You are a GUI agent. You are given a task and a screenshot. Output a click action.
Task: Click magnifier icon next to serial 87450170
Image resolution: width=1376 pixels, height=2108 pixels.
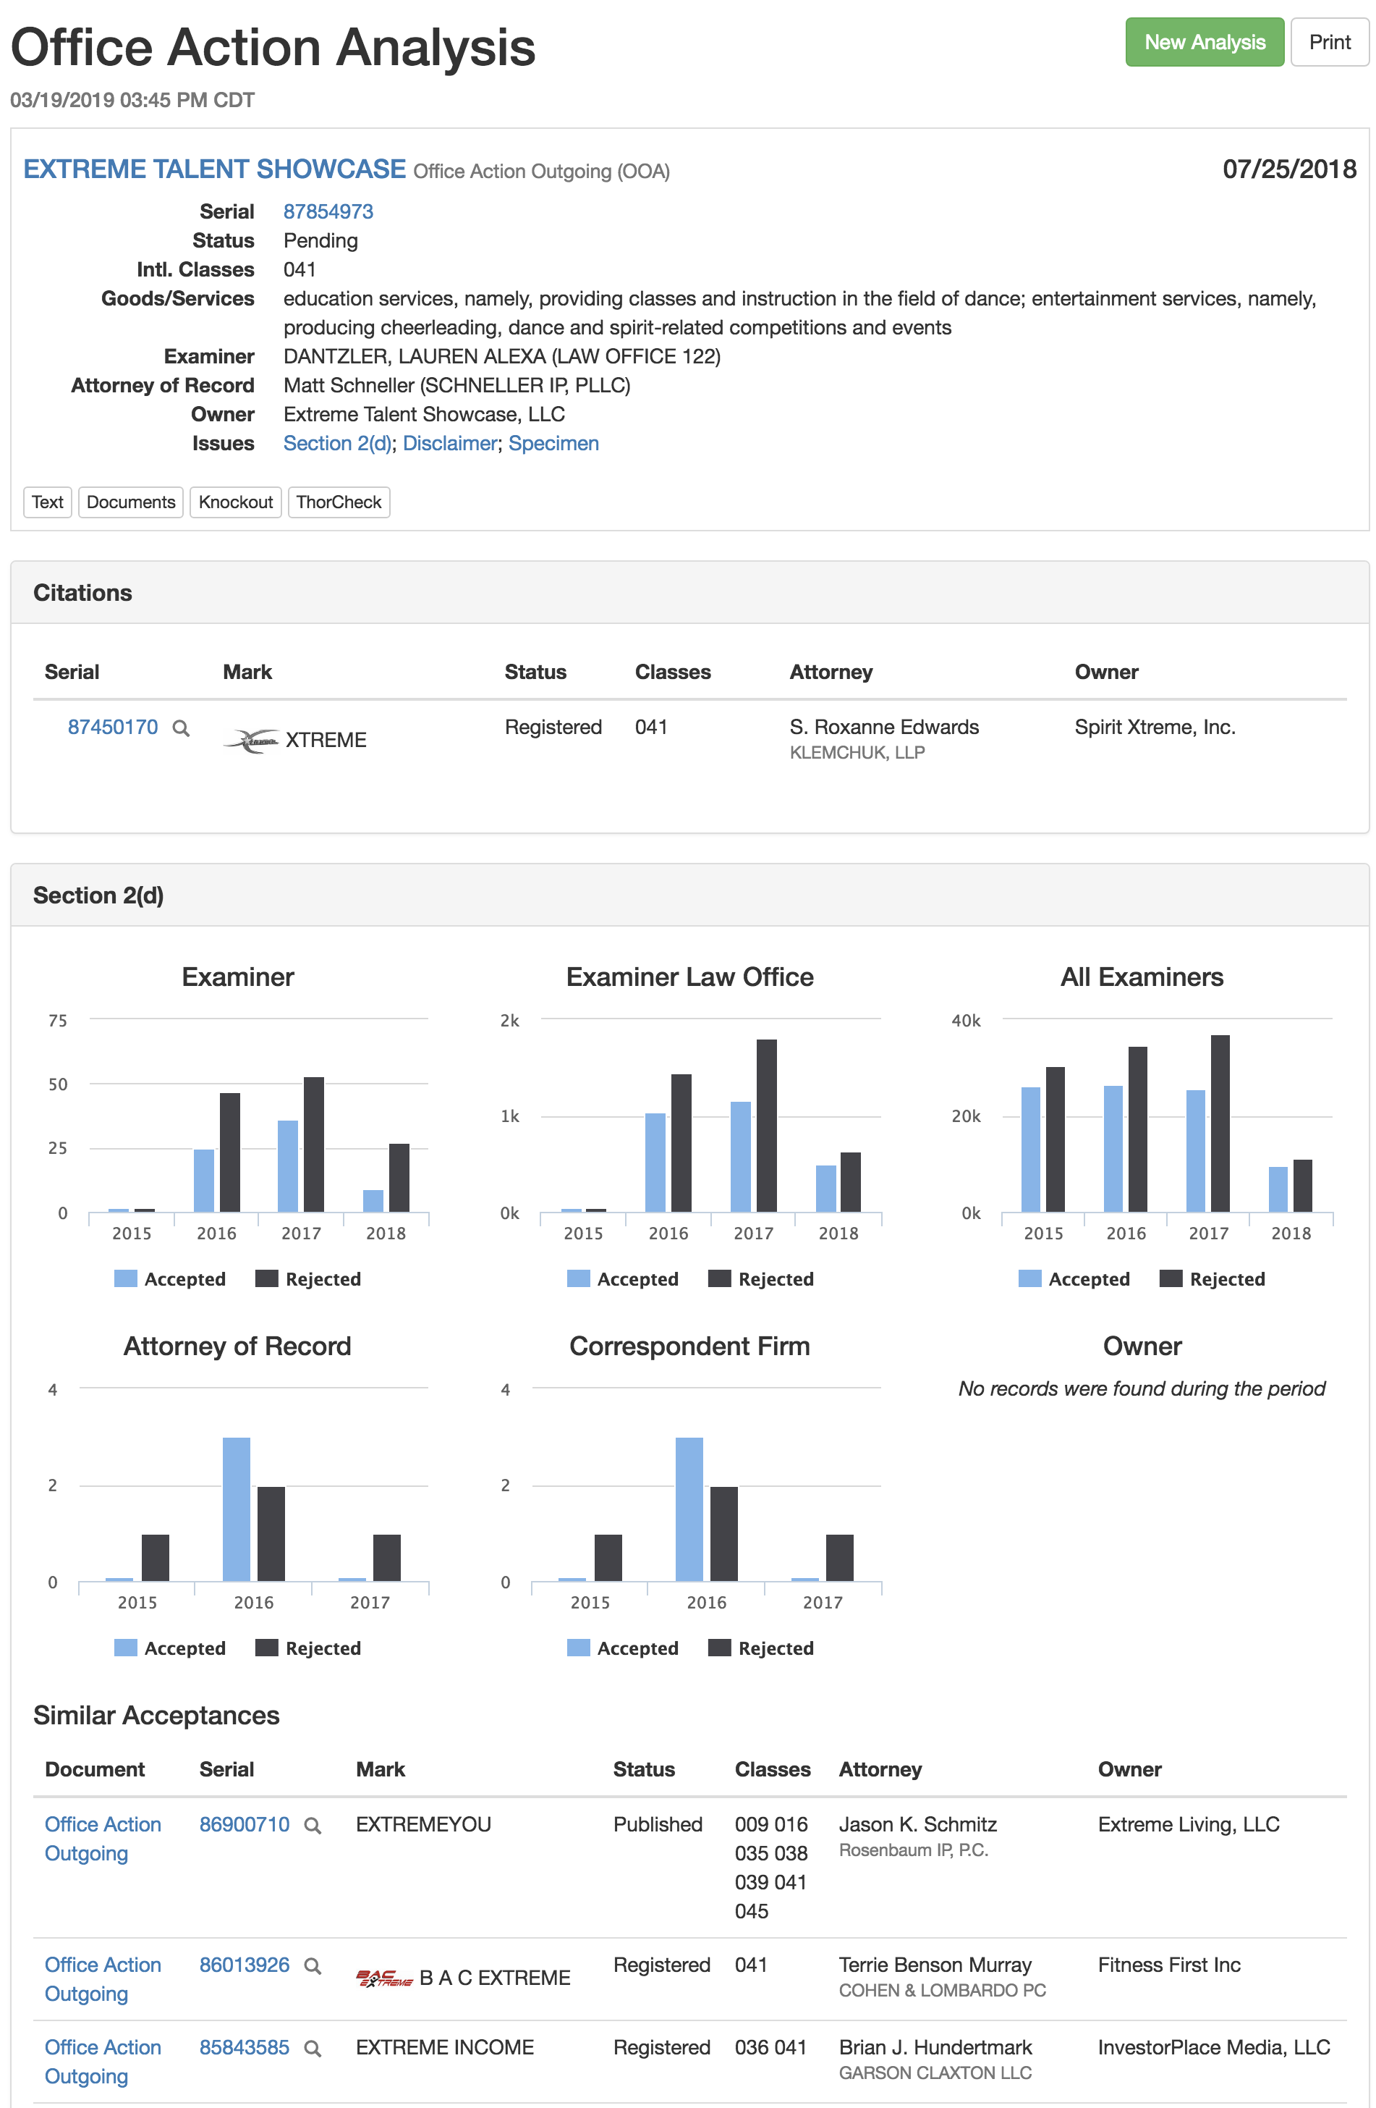coord(181,728)
